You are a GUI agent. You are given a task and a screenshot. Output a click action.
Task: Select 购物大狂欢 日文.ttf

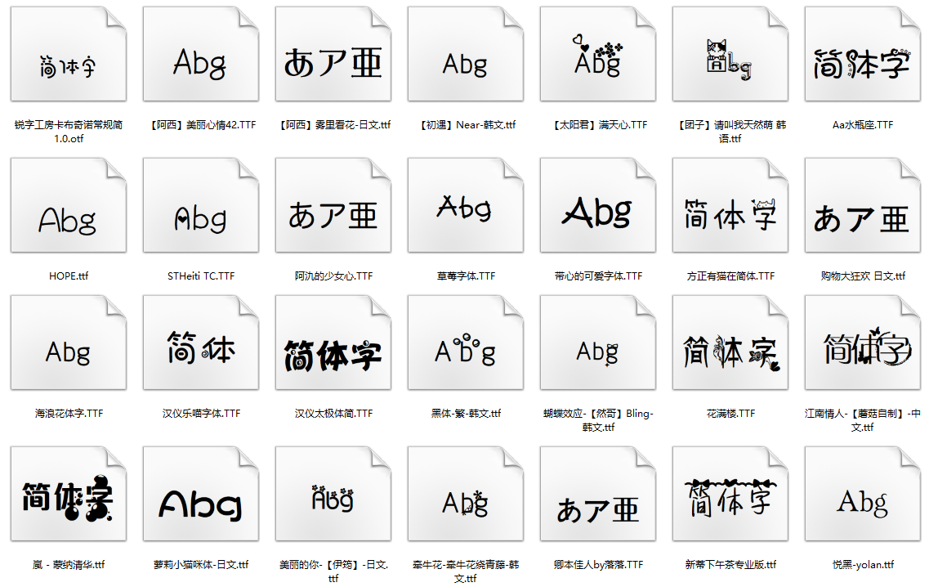tap(862, 206)
